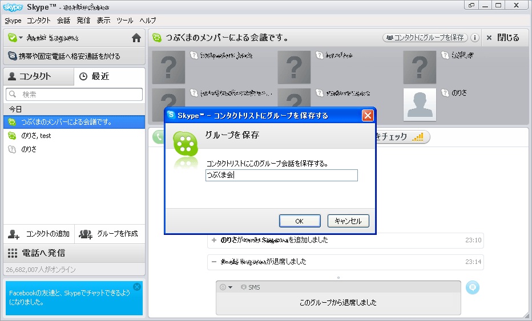Click the green call button behind dialog
This screenshot has width=532, height=321.
coord(158,137)
